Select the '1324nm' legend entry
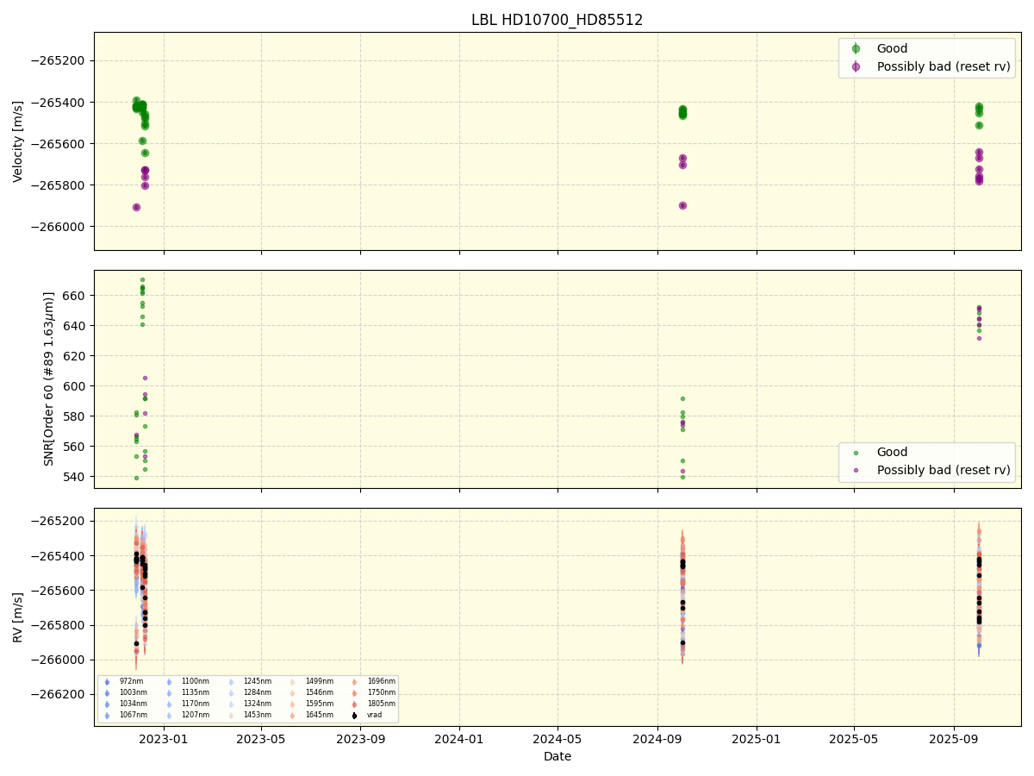This screenshot has height=776, width=1034. (x=257, y=704)
